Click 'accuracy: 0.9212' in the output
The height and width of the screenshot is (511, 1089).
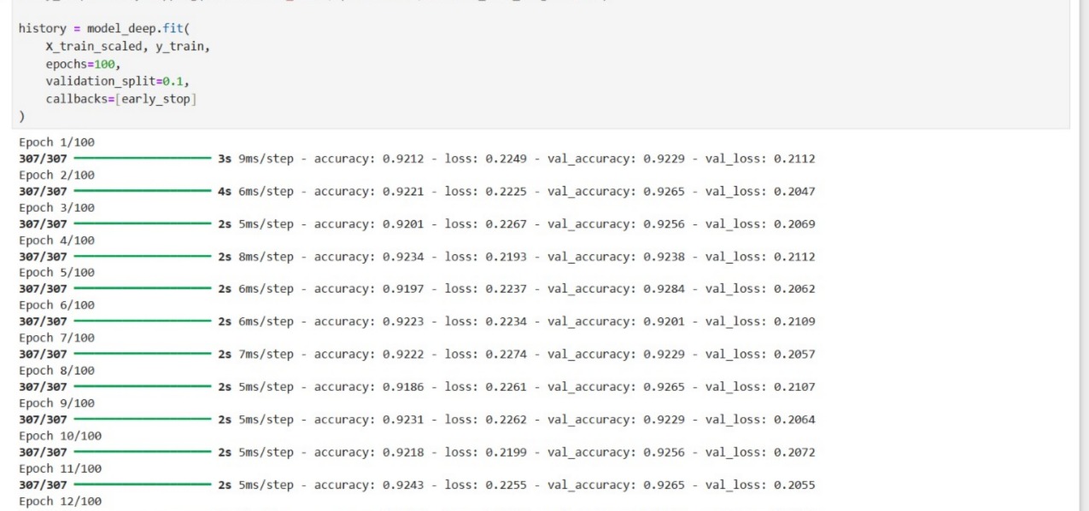coord(369,159)
